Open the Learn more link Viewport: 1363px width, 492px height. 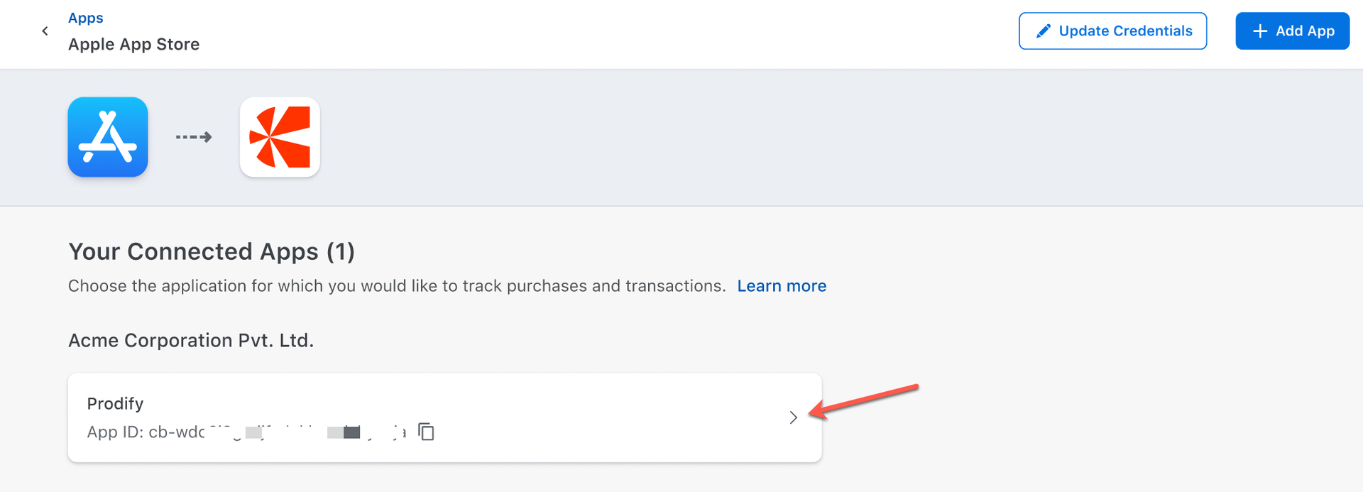(x=782, y=285)
